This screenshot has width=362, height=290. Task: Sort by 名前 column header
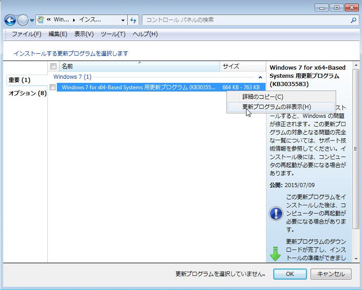pos(140,66)
